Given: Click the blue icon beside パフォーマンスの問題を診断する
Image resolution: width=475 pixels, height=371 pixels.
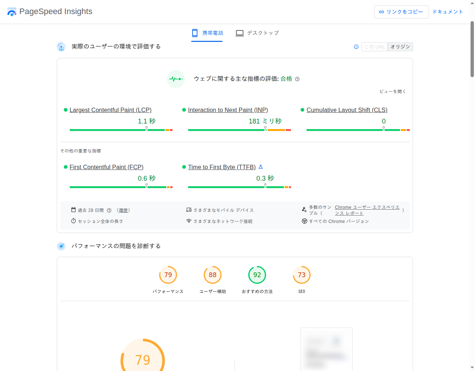Looking at the screenshot, I should 61,246.
